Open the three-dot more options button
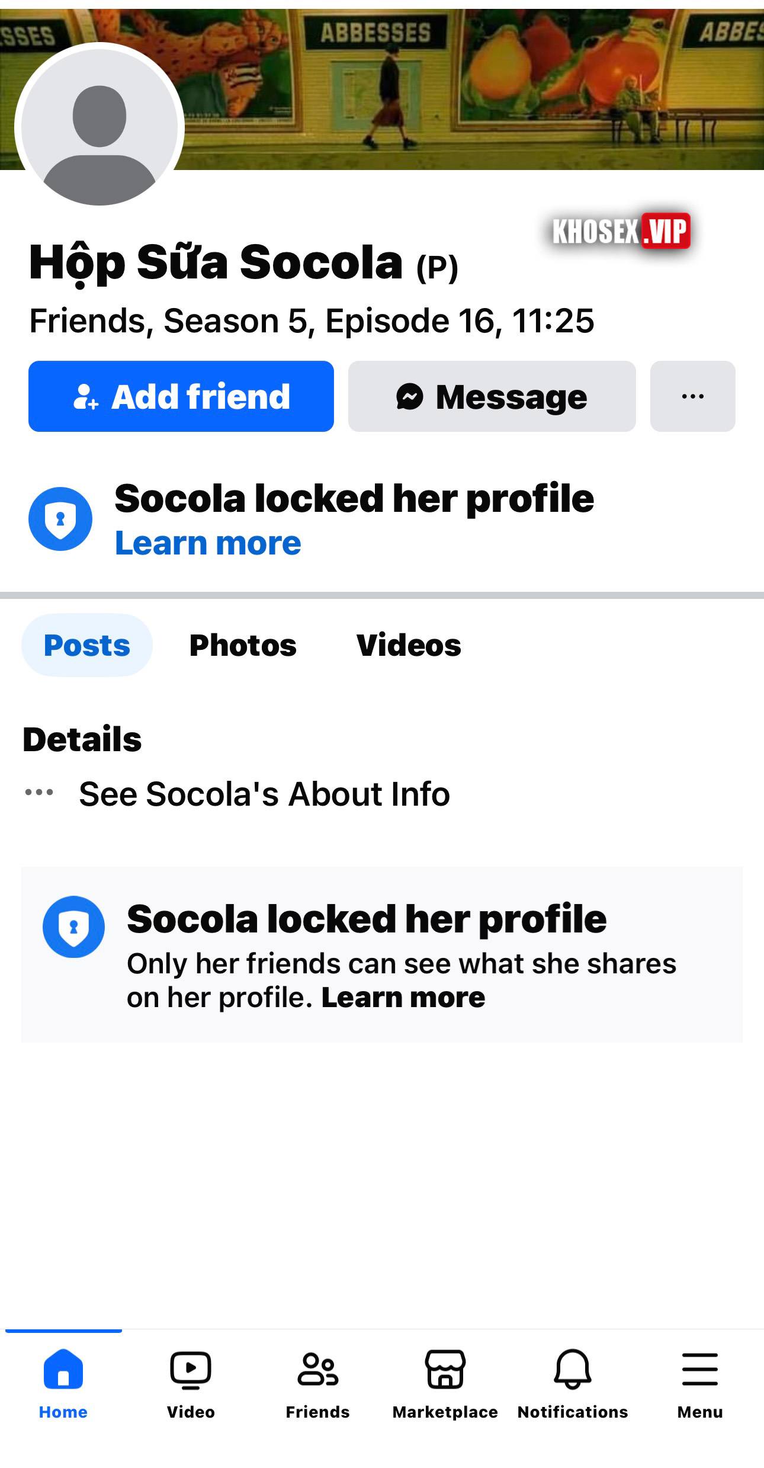Image resolution: width=764 pixels, height=1468 pixels. [x=692, y=396]
